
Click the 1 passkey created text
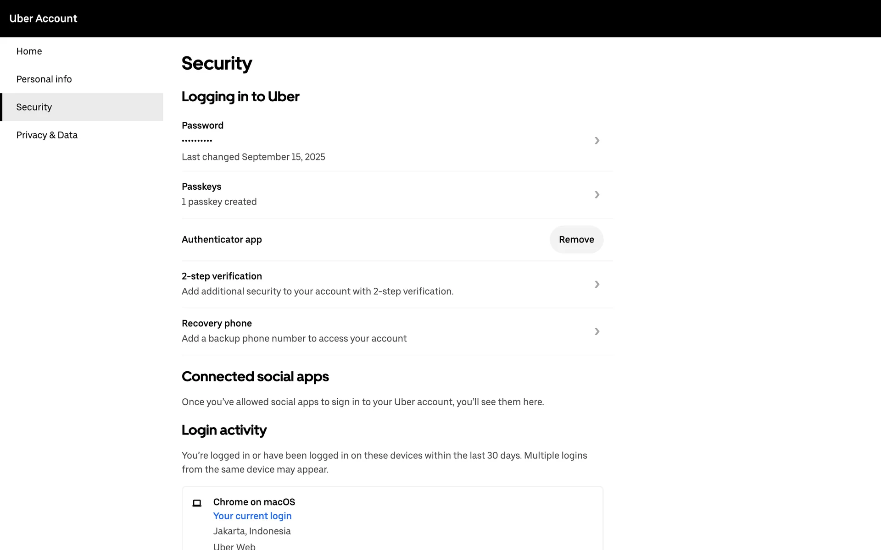coord(219,202)
